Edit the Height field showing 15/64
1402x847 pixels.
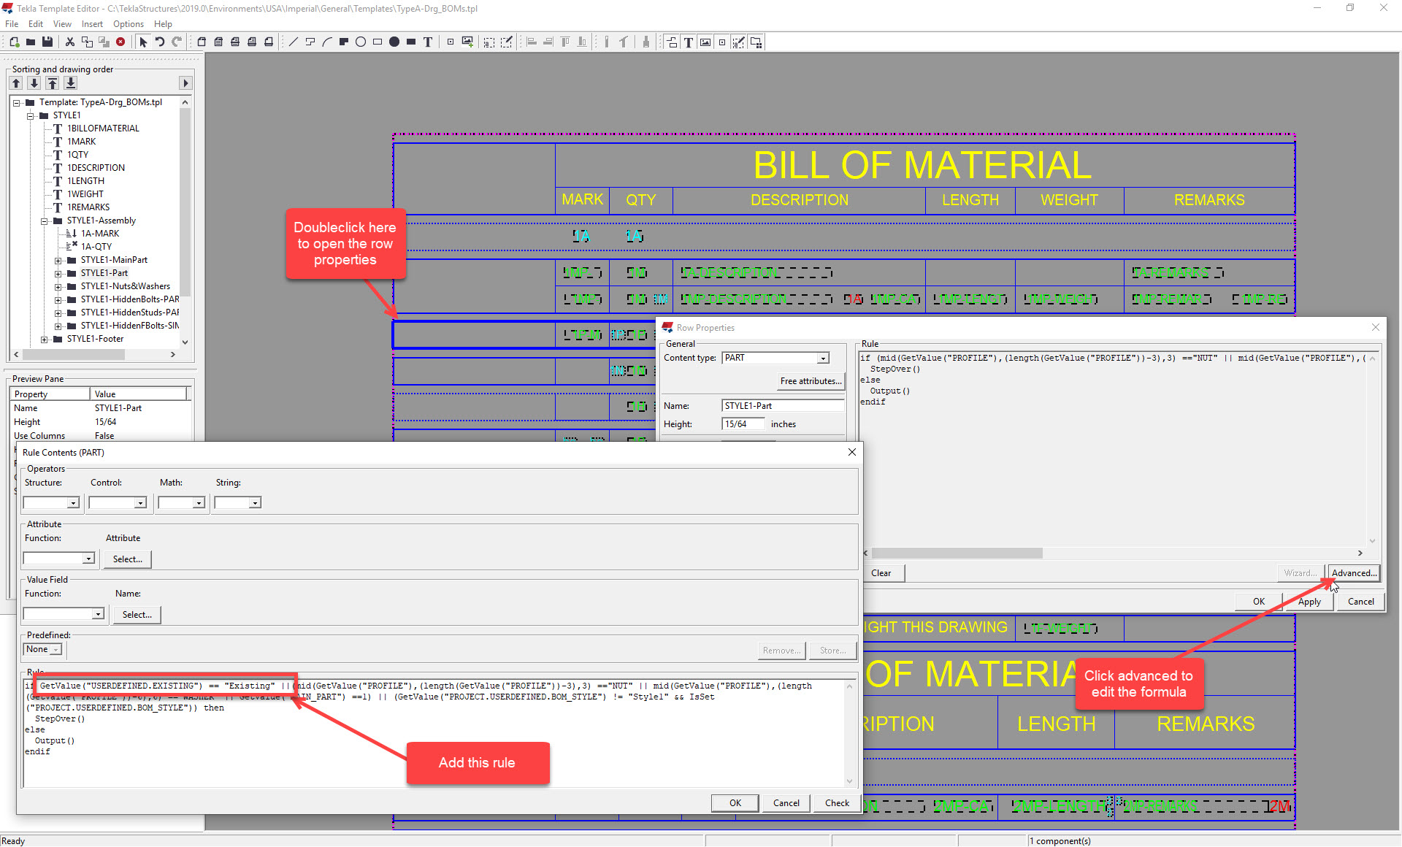[742, 423]
